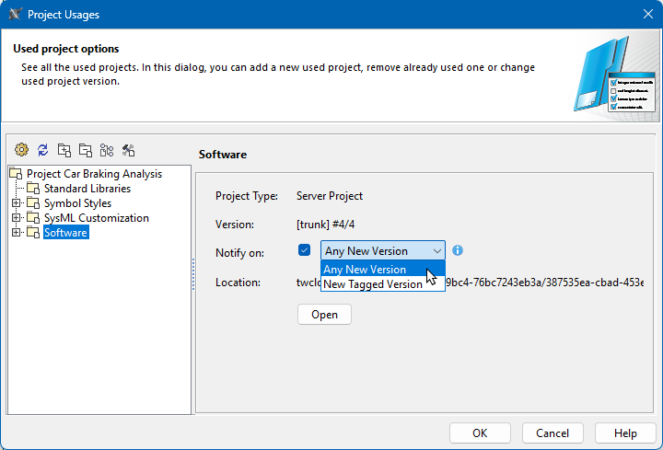663x450 pixels.
Task: Click the Cancel button
Action: tap(552, 433)
